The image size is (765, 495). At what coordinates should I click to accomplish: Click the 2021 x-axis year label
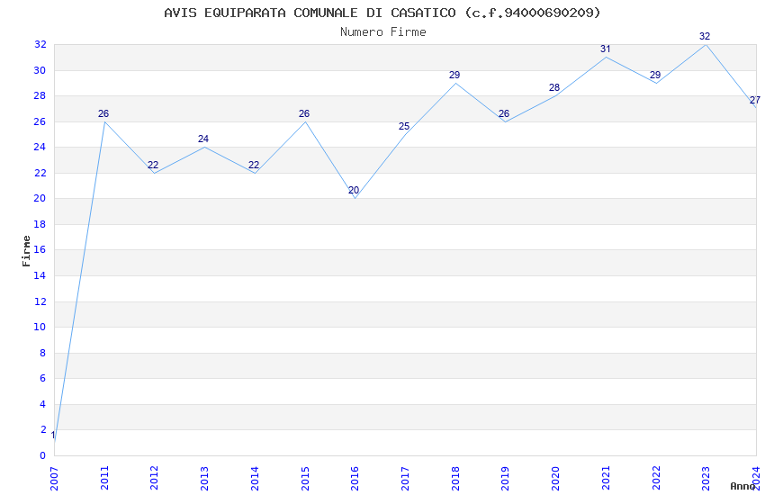[x=606, y=479]
